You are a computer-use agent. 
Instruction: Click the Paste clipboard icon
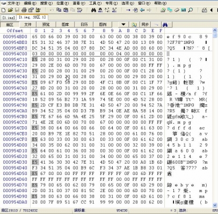point(72,10)
